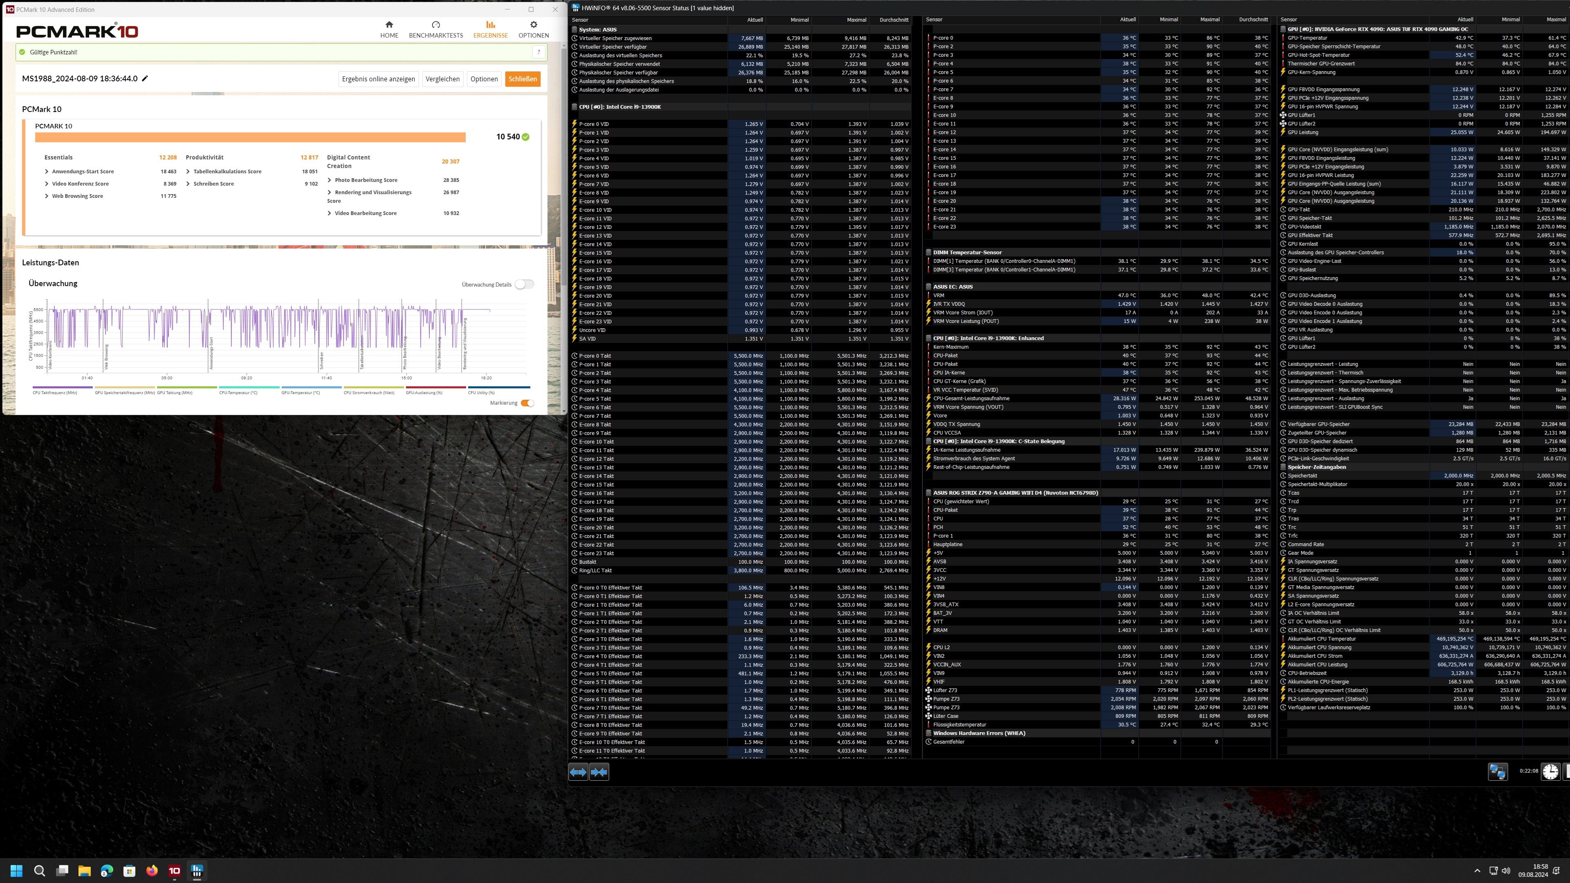Click purple CPU Taktfrequenz legend swatch
The image size is (1570, 883).
63,387
